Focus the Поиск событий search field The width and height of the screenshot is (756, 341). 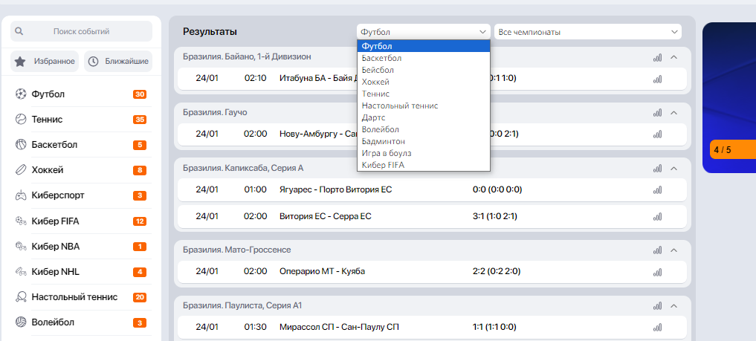pyautogui.click(x=81, y=31)
